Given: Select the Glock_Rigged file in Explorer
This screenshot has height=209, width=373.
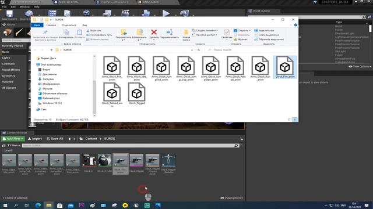Looking at the screenshot, I should pyautogui.click(x=136, y=93).
